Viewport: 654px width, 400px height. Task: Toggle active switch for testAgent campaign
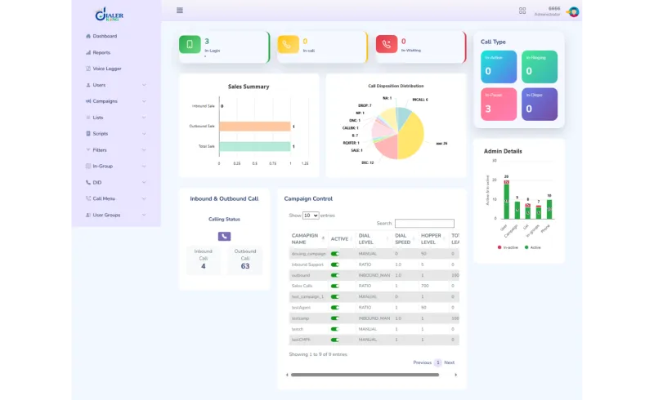click(x=335, y=308)
